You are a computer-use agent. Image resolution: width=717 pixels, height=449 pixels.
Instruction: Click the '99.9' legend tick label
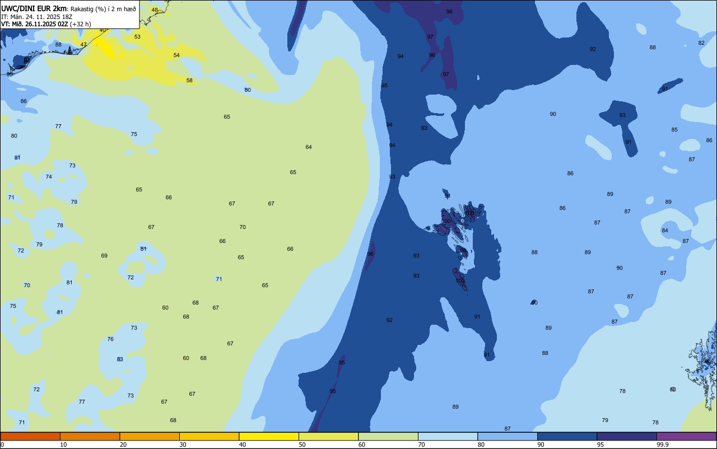[663, 445]
